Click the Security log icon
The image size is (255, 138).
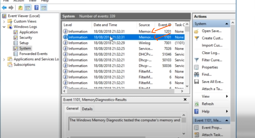pos(16,37)
